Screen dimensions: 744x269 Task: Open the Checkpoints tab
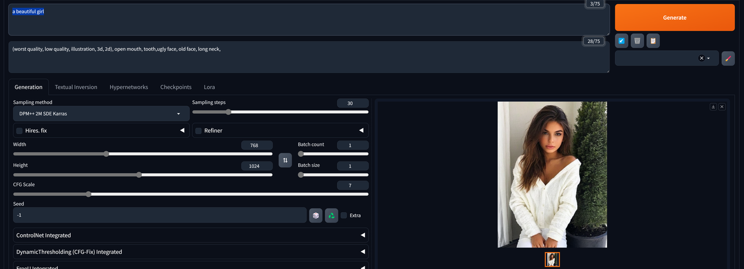pos(176,87)
